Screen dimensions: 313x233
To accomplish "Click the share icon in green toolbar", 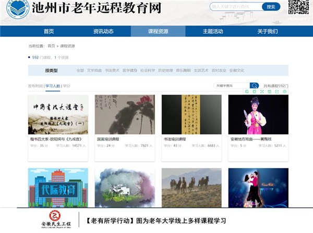I will click(277, 92).
